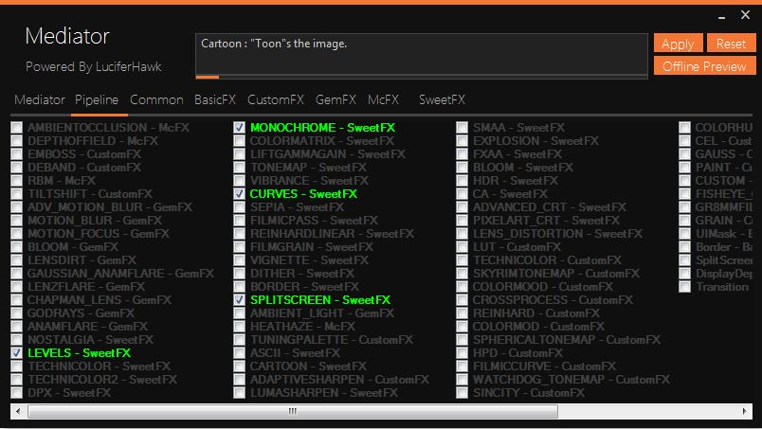Uncheck the MONOCHROME SweetFX checkbox

[x=240, y=128]
